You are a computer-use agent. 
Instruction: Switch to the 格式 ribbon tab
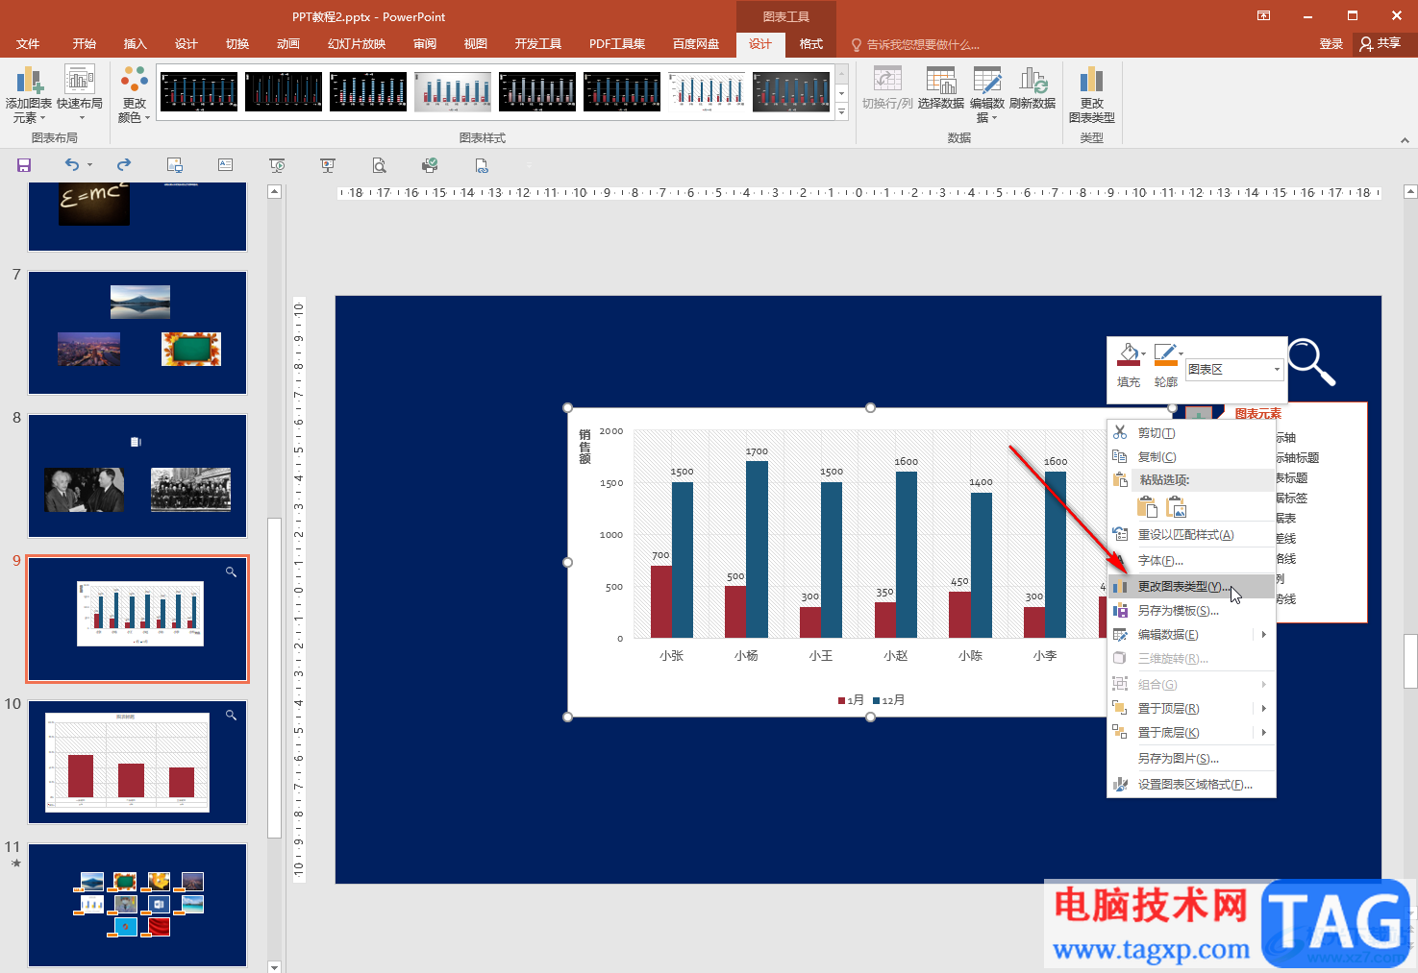pyautogui.click(x=811, y=44)
